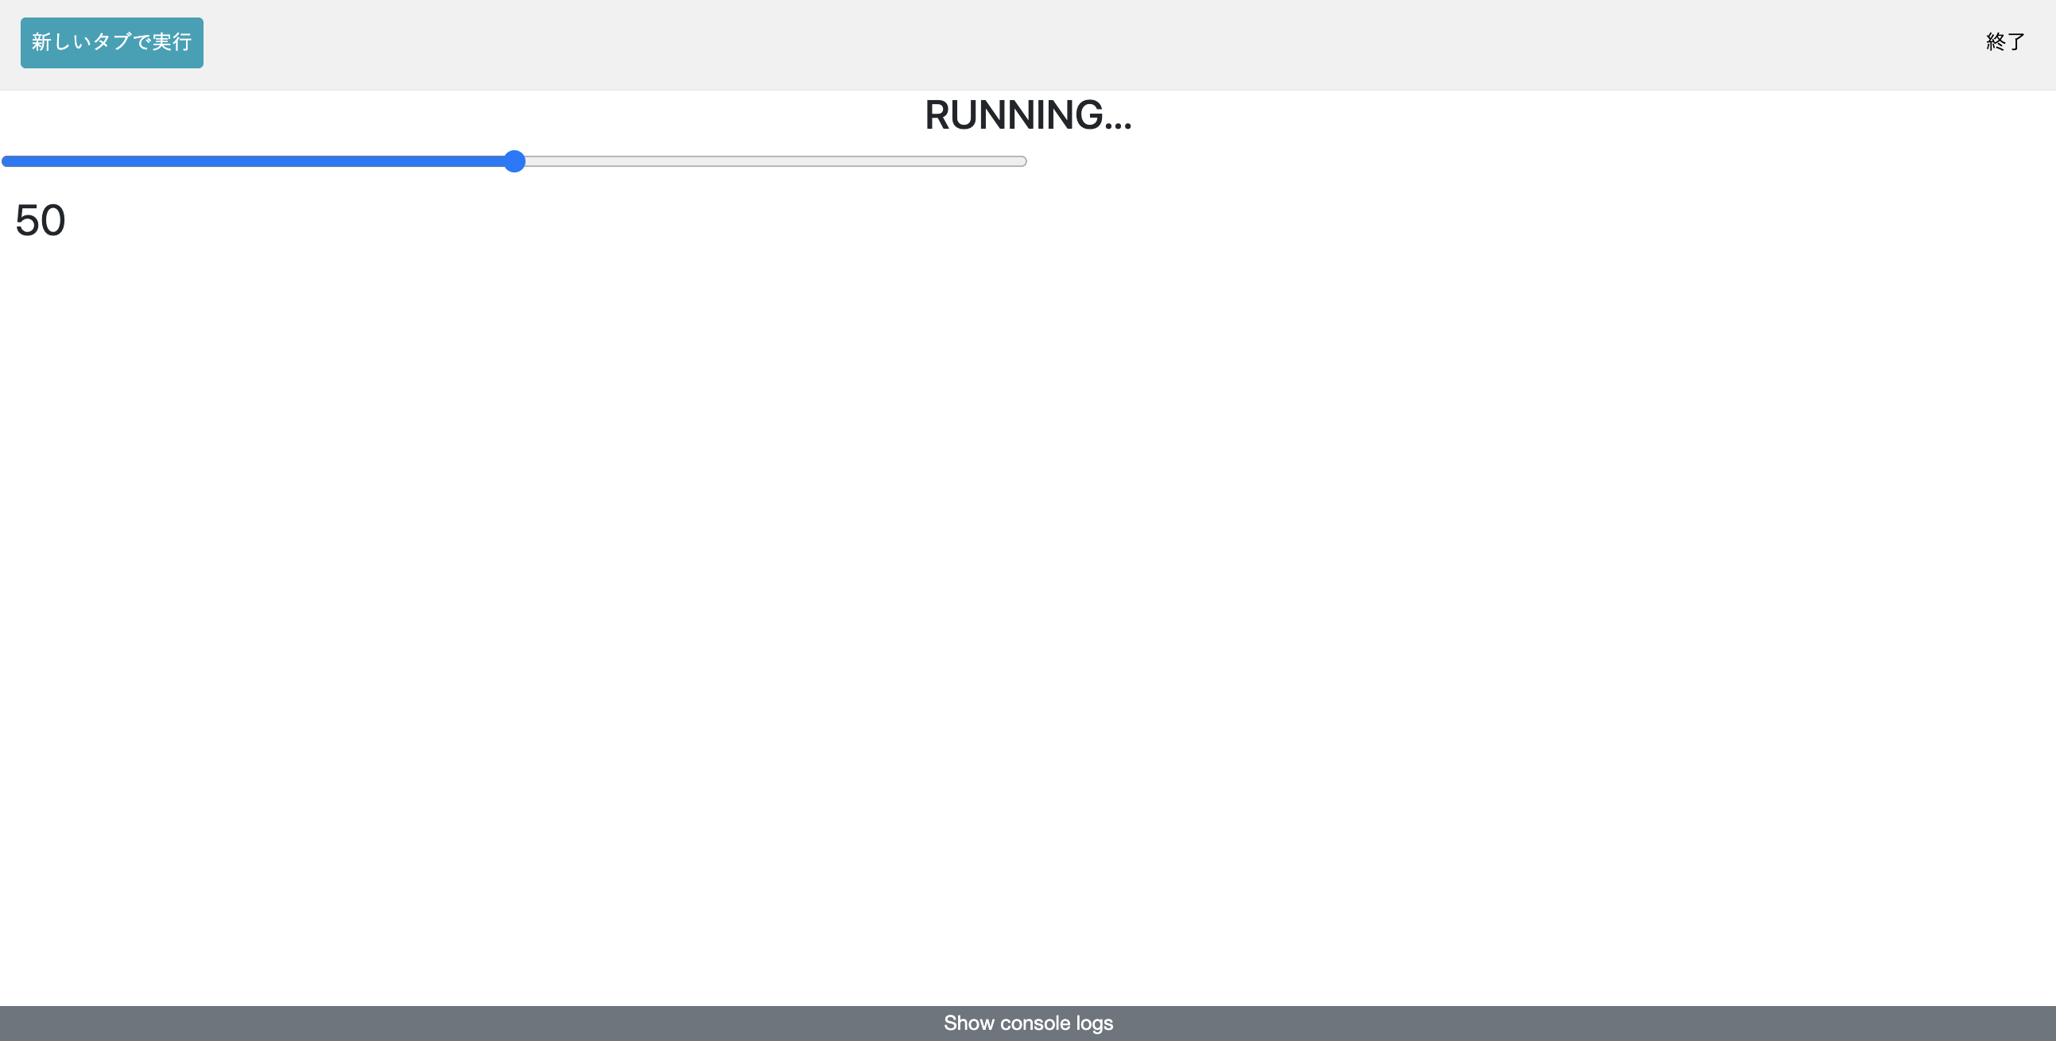Click the gray unfilled slider track
Viewport: 2056px width, 1041px height.
[x=774, y=161]
